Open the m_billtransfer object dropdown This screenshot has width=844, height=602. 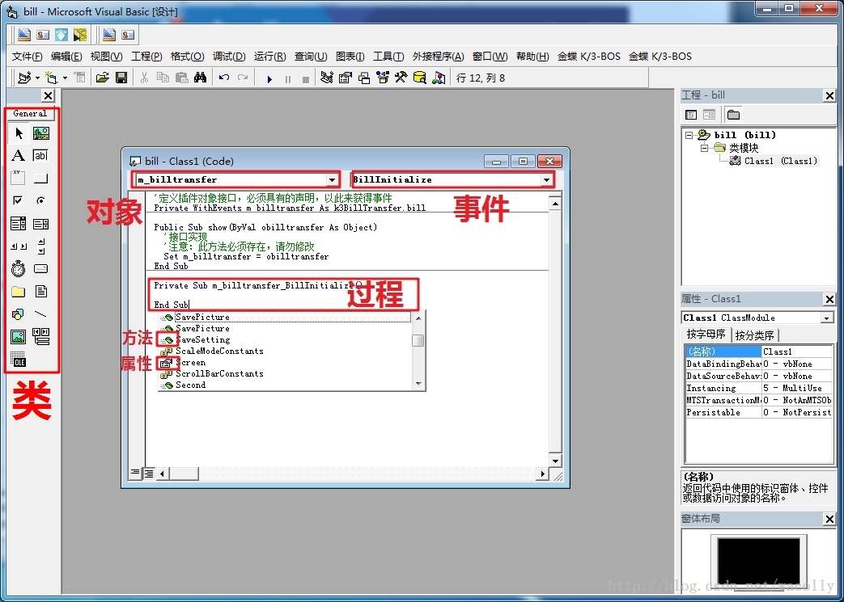click(332, 179)
